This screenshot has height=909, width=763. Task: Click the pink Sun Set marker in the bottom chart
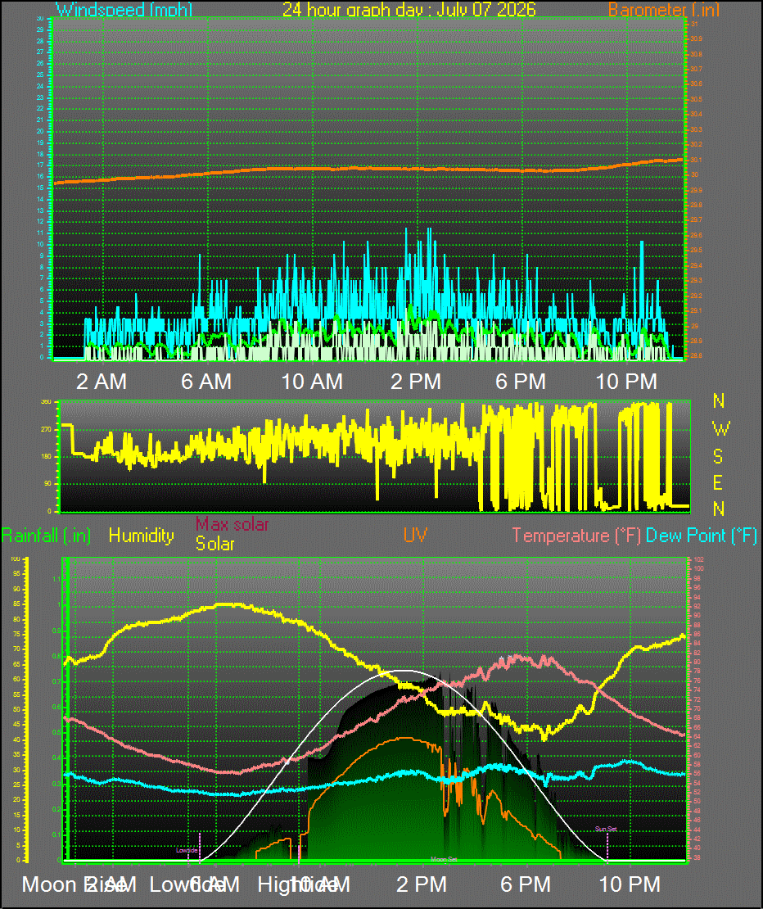point(606,829)
